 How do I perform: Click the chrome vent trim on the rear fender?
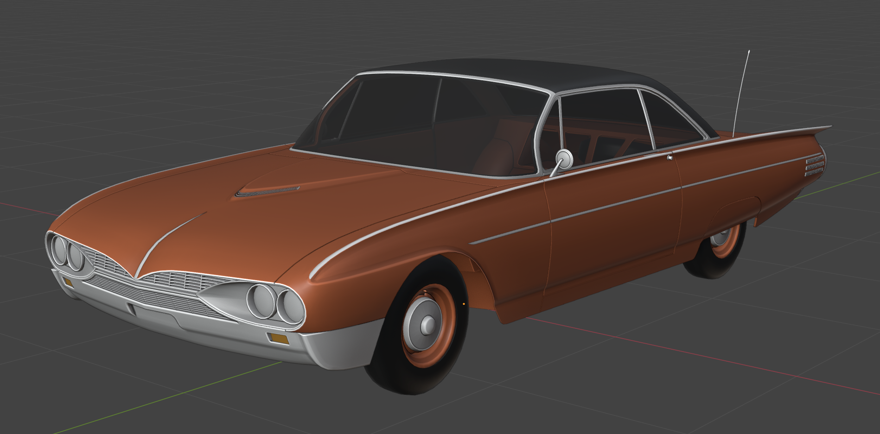click(x=815, y=165)
